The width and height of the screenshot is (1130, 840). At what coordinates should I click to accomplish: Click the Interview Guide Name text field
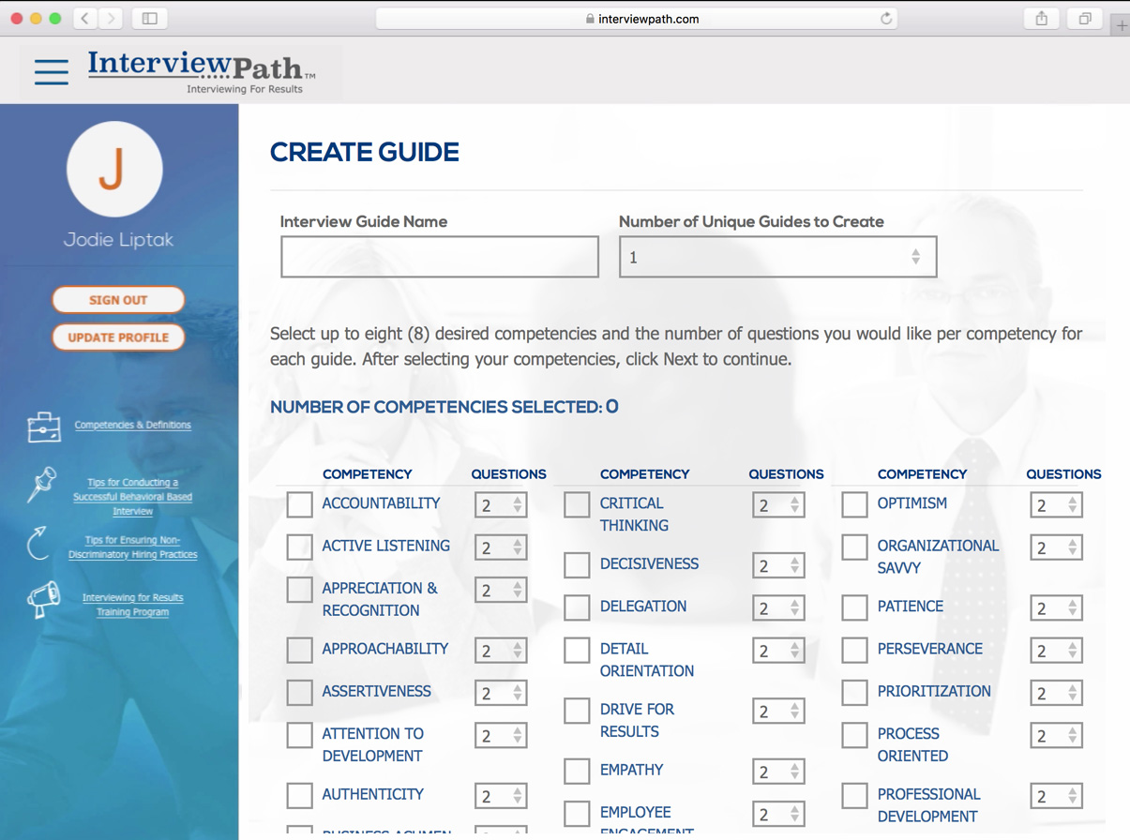(439, 257)
